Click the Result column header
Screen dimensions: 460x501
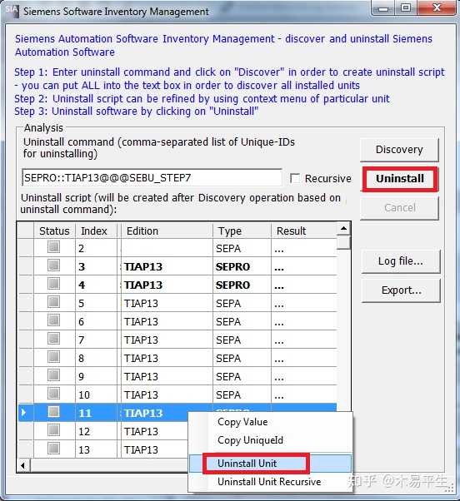tap(304, 231)
